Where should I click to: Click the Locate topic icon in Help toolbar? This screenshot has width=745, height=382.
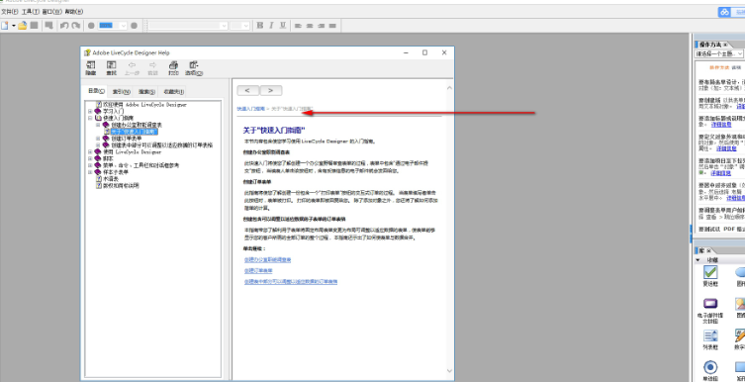111,68
